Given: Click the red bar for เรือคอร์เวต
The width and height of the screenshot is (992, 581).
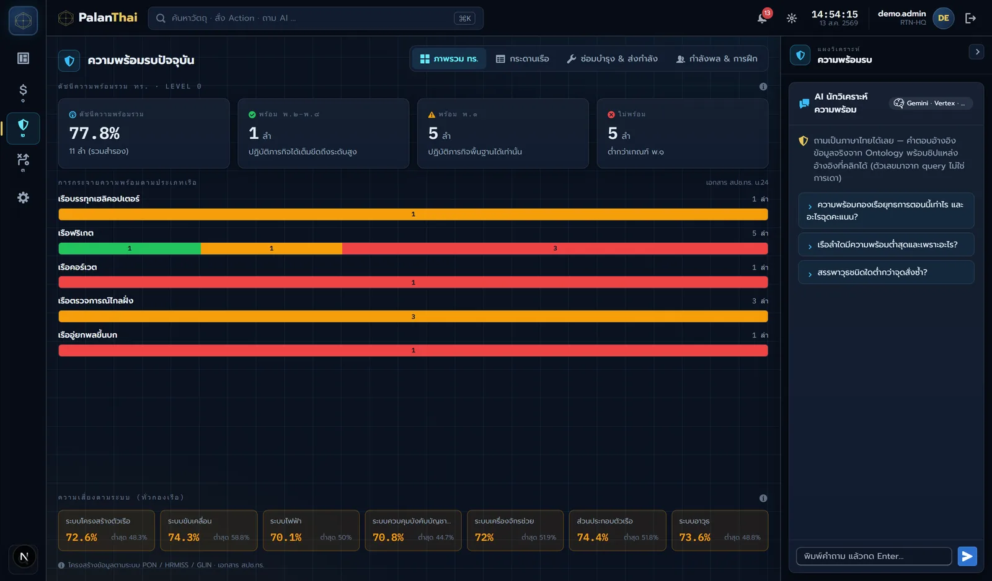Looking at the screenshot, I should pos(414,282).
